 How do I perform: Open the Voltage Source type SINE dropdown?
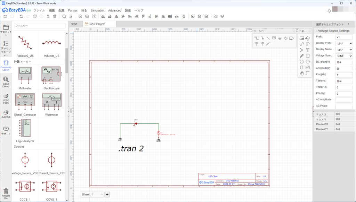coord(344,56)
